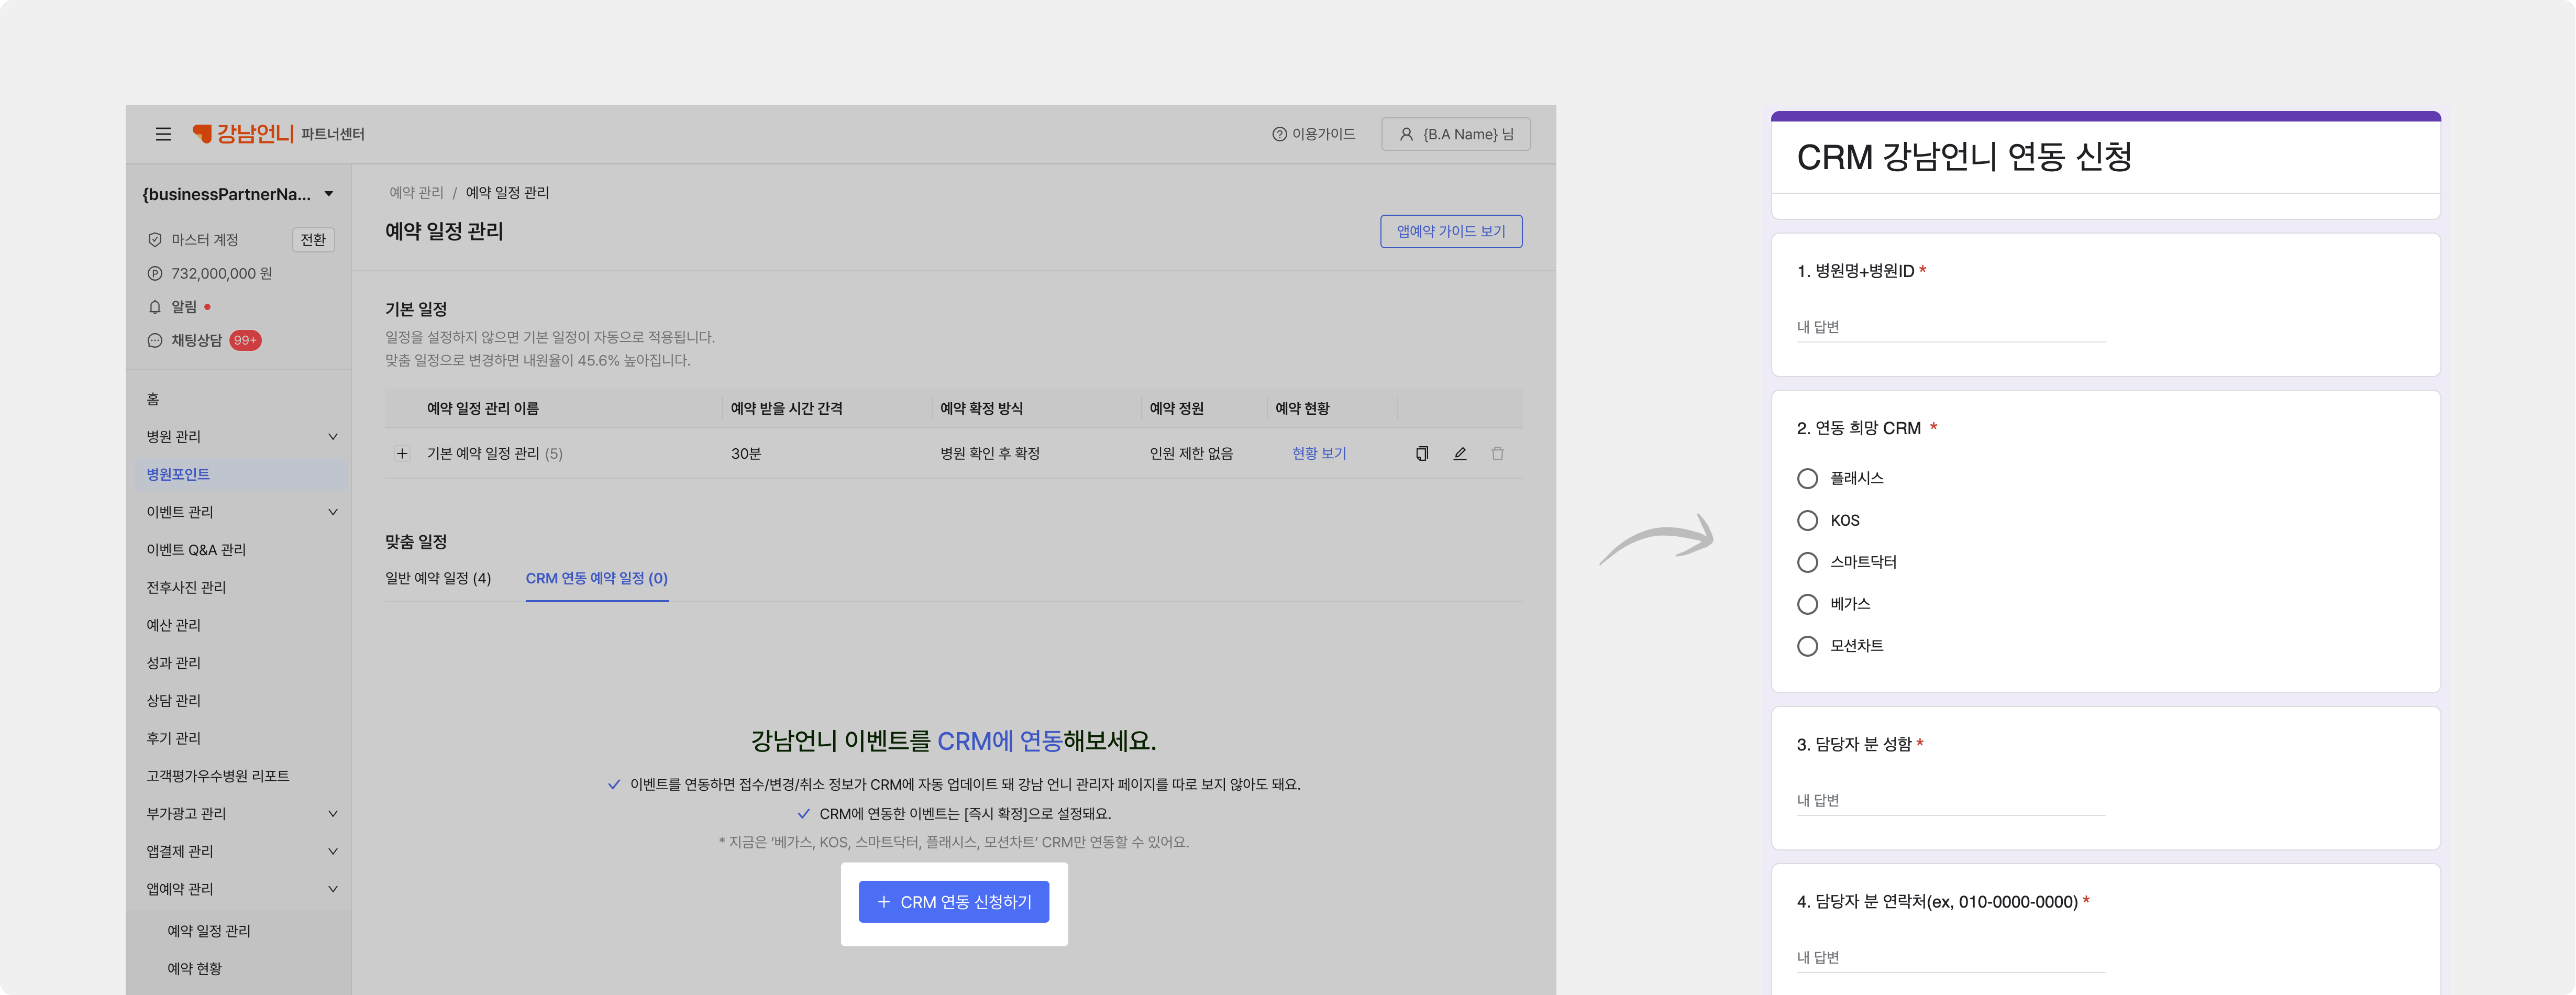Open 이용가이드 help icon
The width and height of the screenshot is (2576, 995).
tap(1279, 134)
